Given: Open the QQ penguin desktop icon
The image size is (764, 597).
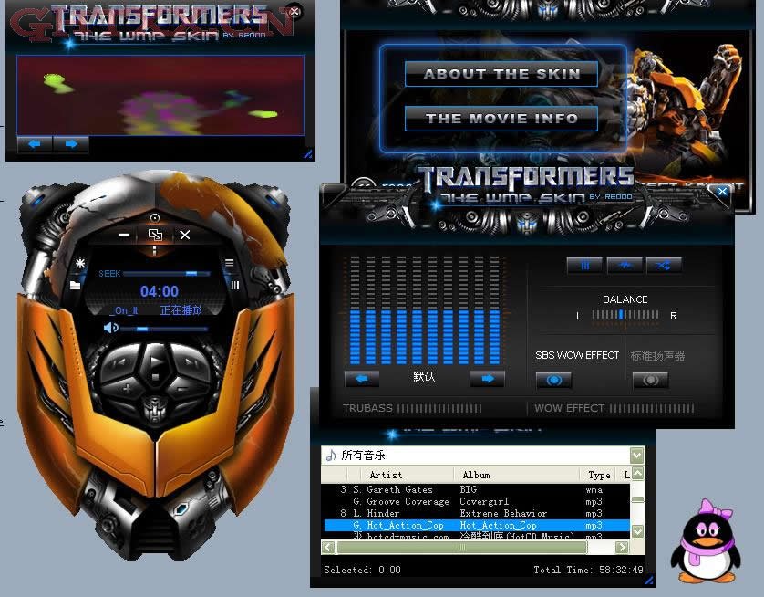Looking at the screenshot, I should coord(706,541).
